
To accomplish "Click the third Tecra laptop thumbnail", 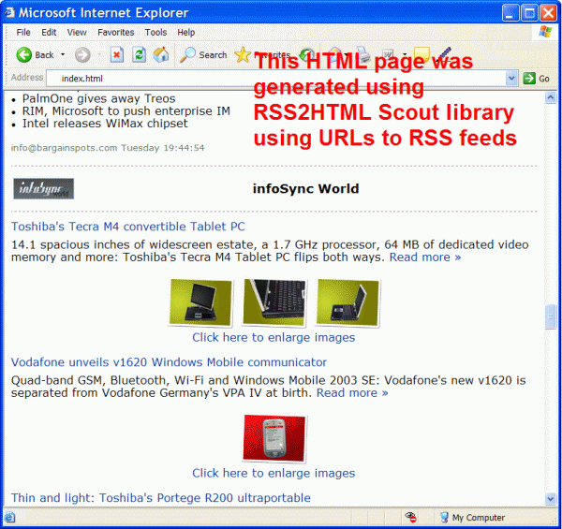I will (x=348, y=303).
